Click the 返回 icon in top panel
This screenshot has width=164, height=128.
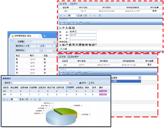click(61, 4)
